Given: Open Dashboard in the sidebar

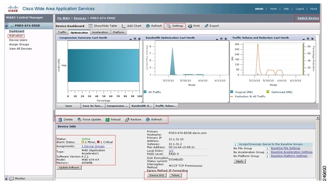Looking at the screenshot, I should (x=17, y=31).
